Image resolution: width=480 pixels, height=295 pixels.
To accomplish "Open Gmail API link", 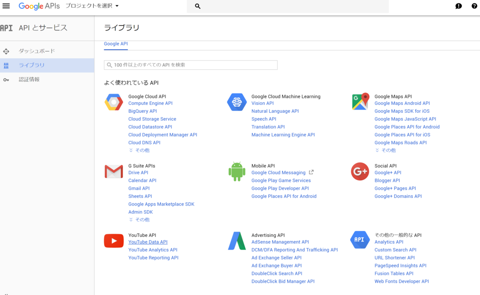I will point(139,189).
